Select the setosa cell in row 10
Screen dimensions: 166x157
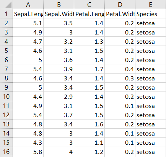[x=151, y=96]
